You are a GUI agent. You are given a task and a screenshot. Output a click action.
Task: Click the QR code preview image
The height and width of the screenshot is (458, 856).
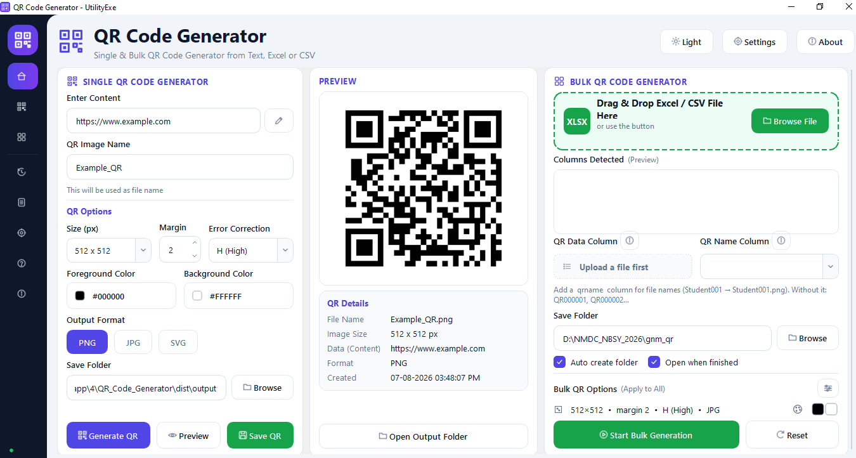[x=424, y=188]
